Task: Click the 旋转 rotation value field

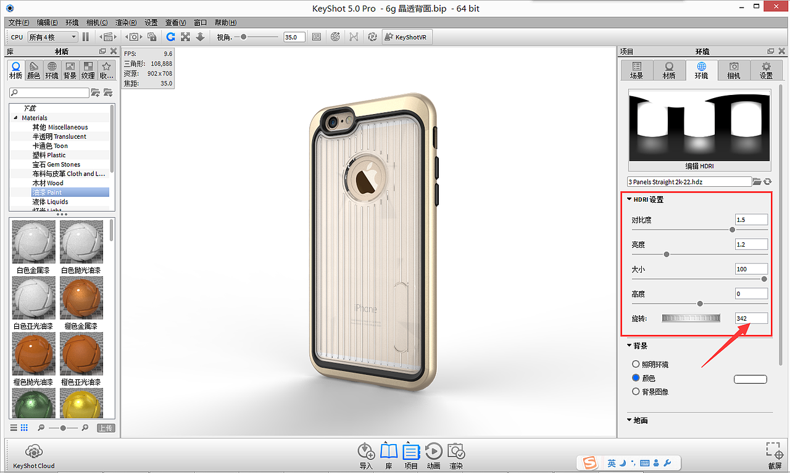Action: [751, 318]
